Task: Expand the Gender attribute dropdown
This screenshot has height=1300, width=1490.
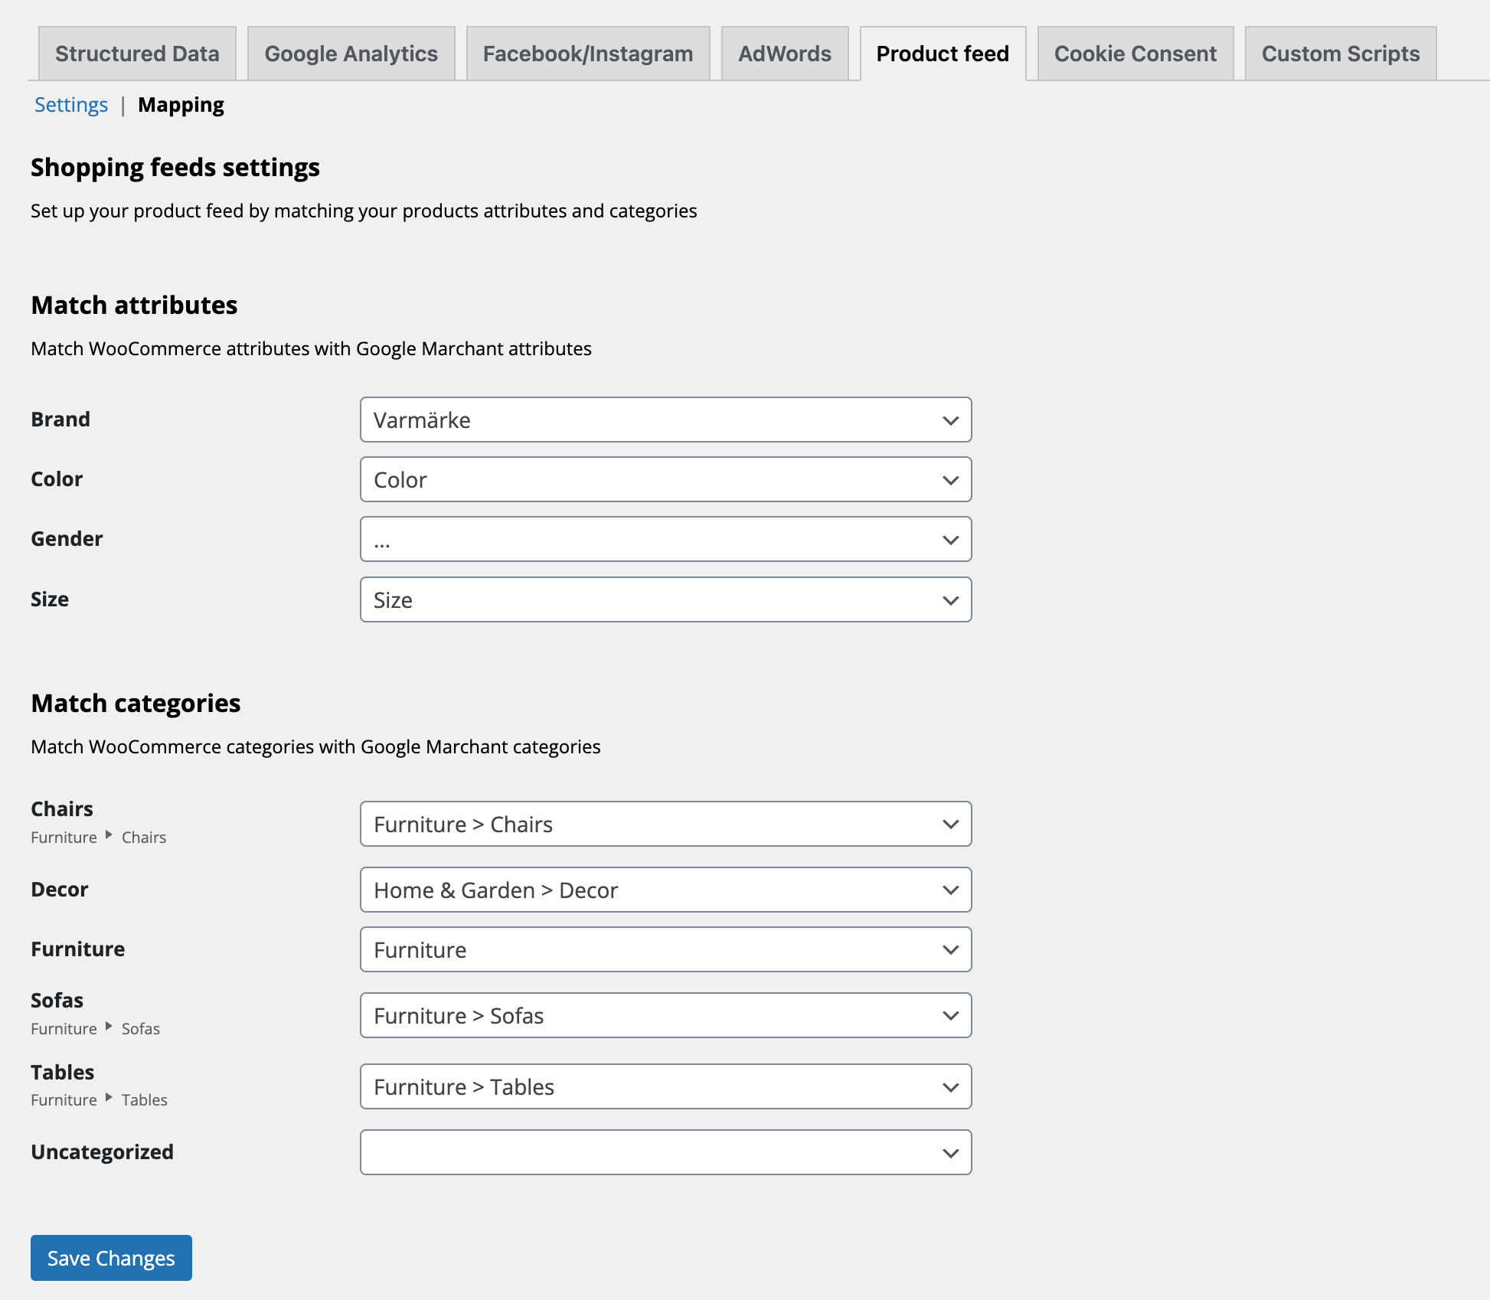Action: pos(665,539)
